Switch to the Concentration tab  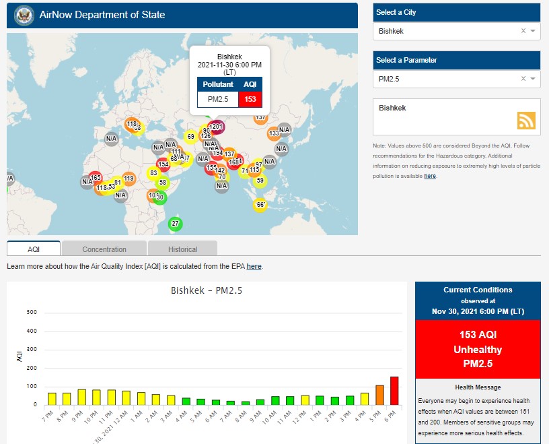[x=104, y=249]
